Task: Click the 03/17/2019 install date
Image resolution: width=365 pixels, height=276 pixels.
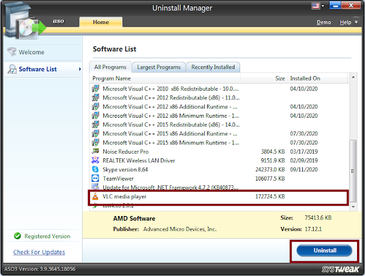Action: 304,151
